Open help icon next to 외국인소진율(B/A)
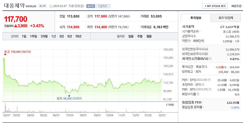The height and width of the screenshot is (123, 243). click(x=210, y=59)
